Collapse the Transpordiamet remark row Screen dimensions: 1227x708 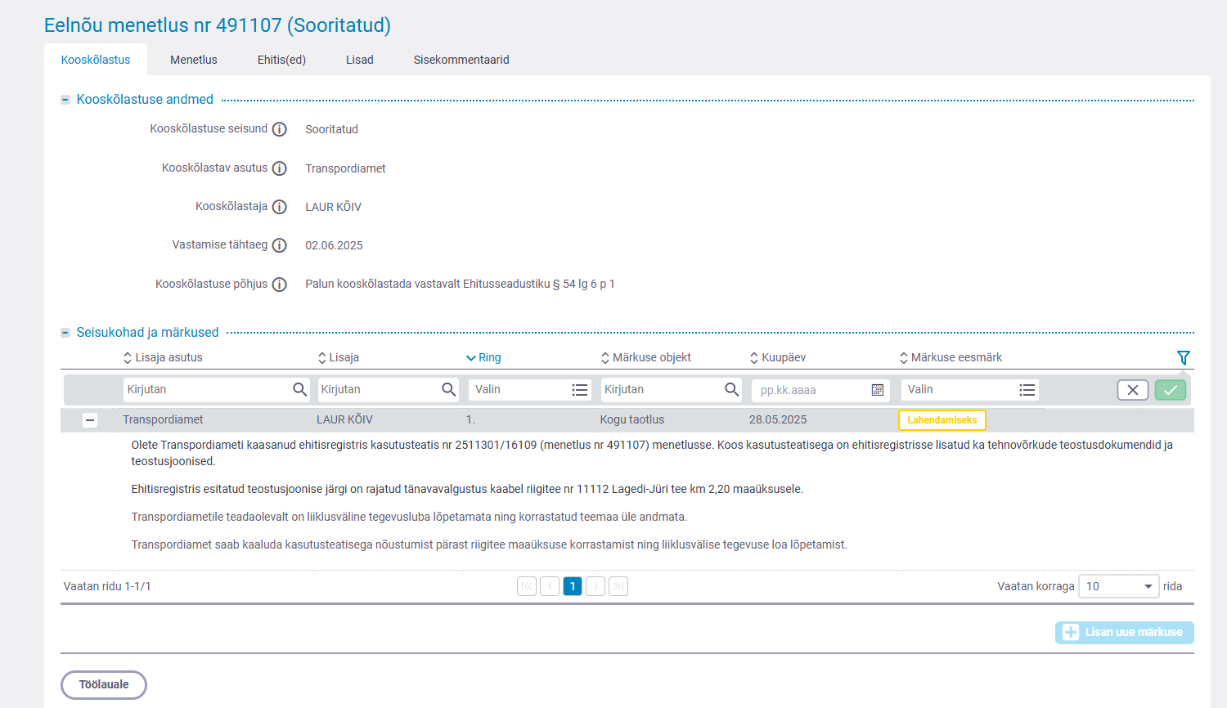point(90,420)
